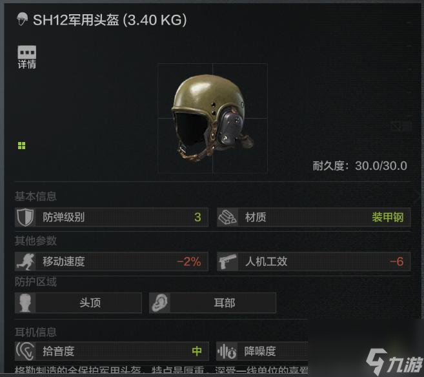Viewport: 424px width, 377px height.
Task: Select the SH12 helmet preview image
Action: point(212,118)
